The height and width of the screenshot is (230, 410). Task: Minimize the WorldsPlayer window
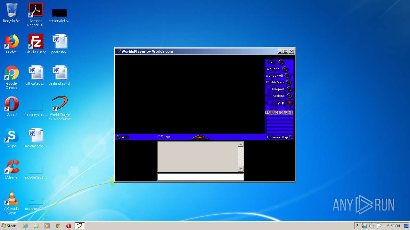(x=280, y=51)
